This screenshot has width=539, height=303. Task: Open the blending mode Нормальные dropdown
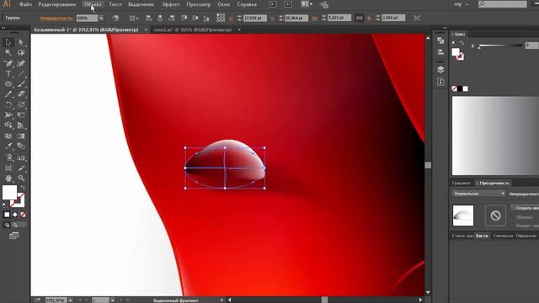479,194
